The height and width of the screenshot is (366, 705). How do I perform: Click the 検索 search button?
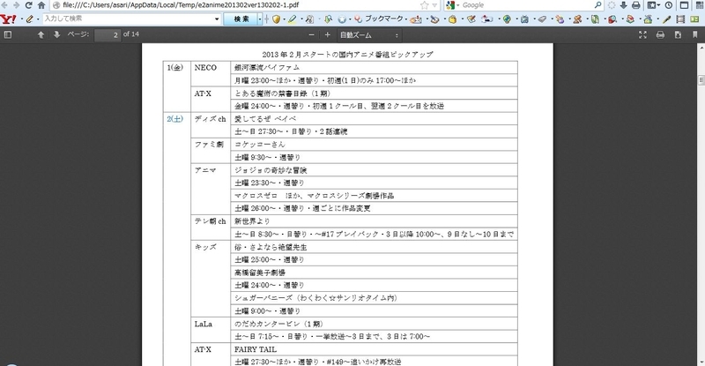point(241,19)
